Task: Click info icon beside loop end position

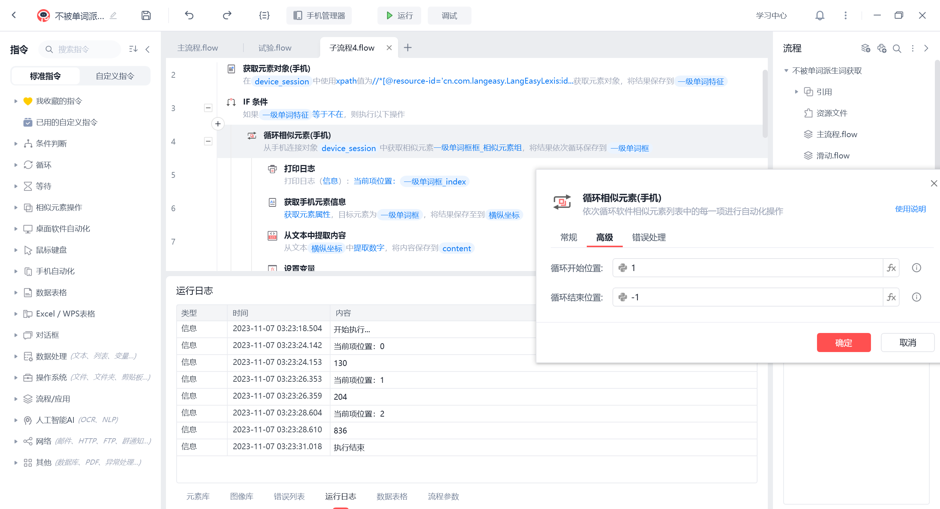Action: [x=916, y=297]
